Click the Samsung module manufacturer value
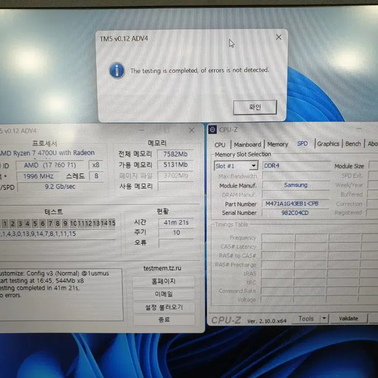 [296, 185]
